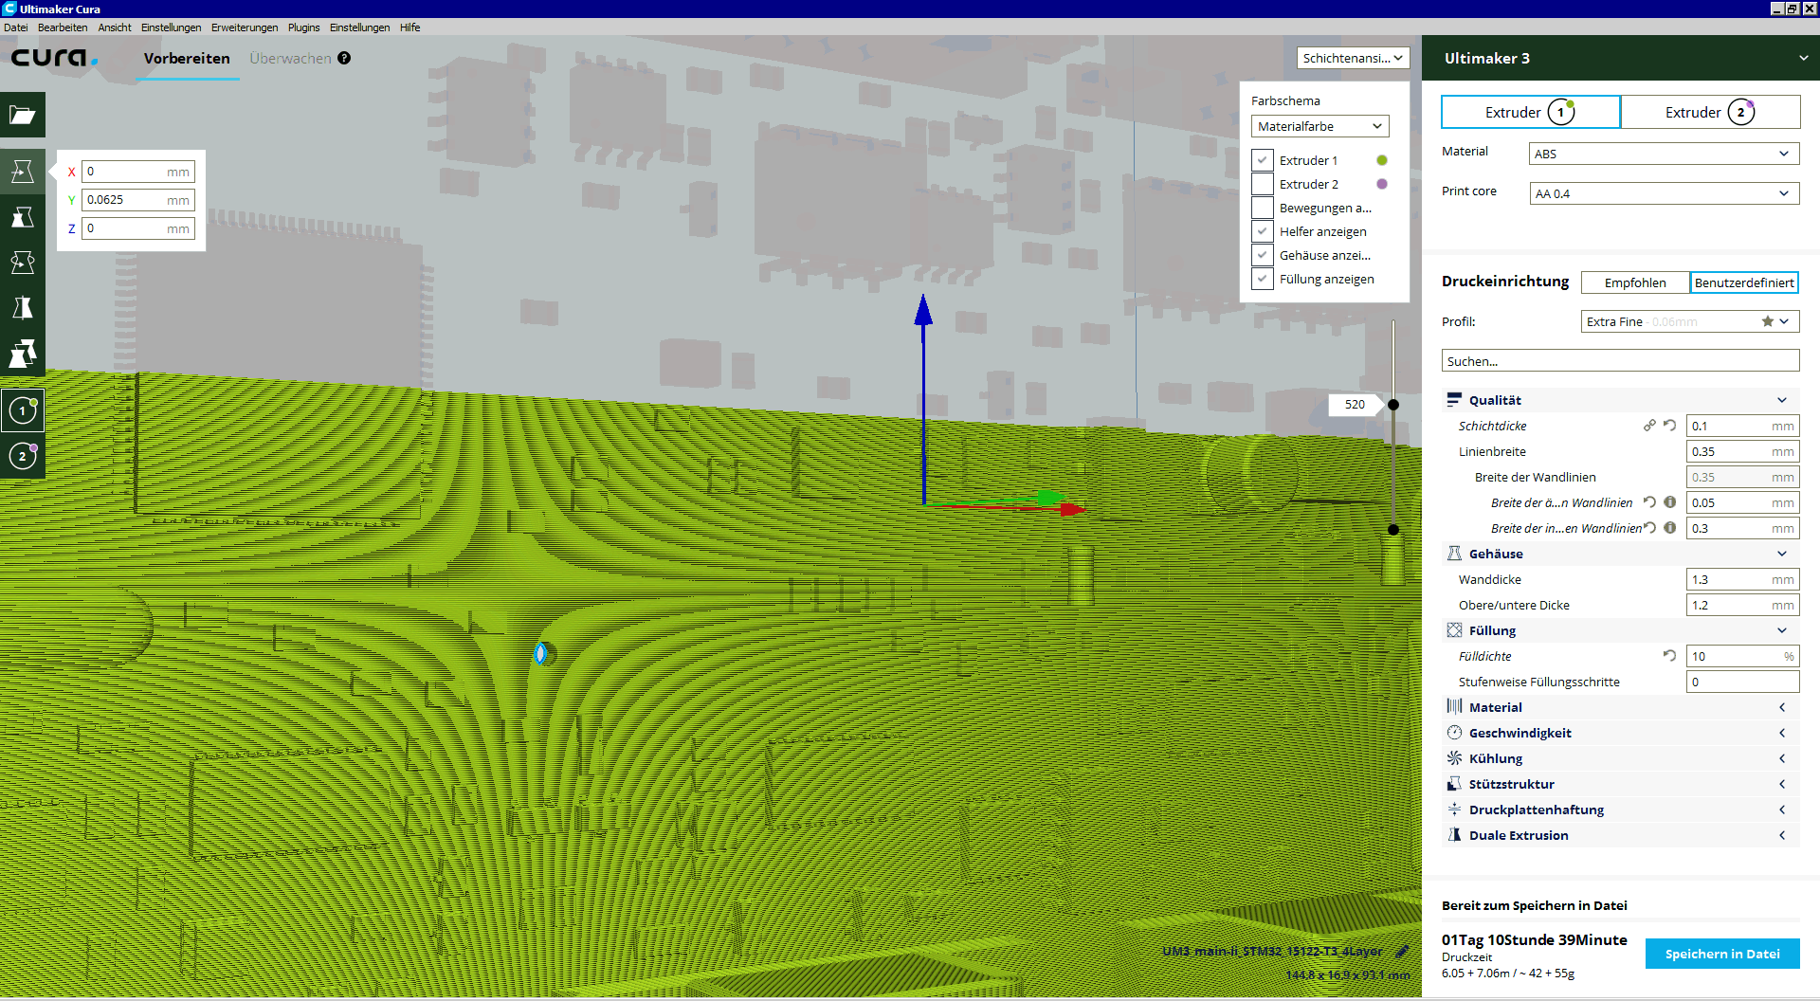
Task: Click the Kühlung fan icon
Action: pyautogui.click(x=1454, y=758)
